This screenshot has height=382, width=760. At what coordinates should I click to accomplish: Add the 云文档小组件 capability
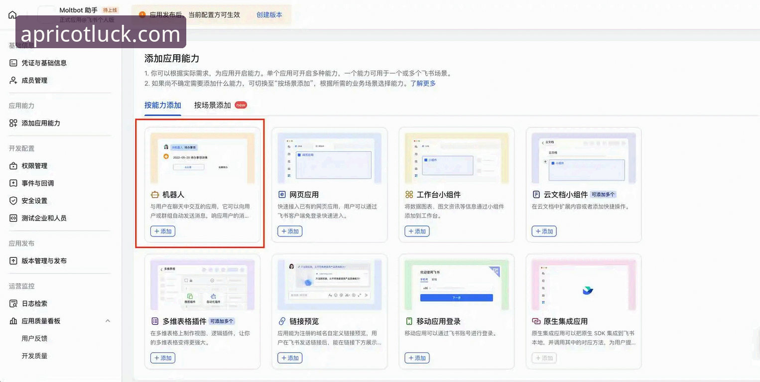544,231
